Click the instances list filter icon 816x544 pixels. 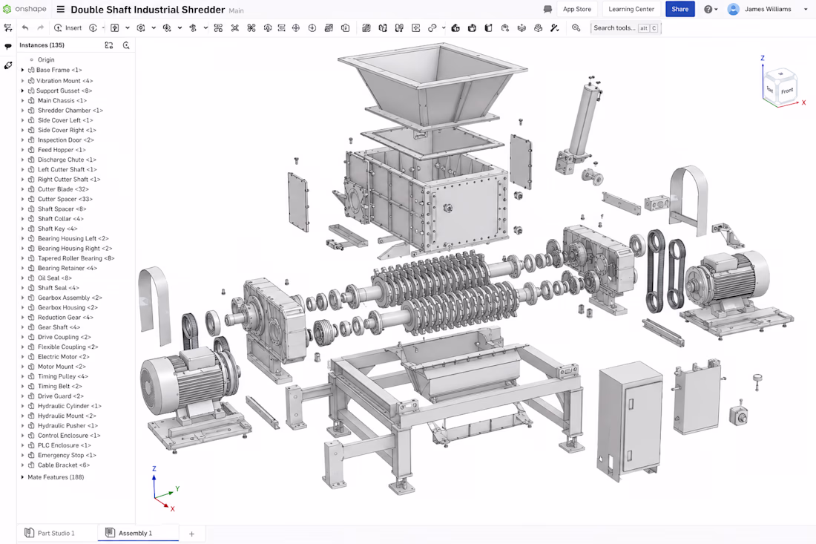[x=109, y=45]
